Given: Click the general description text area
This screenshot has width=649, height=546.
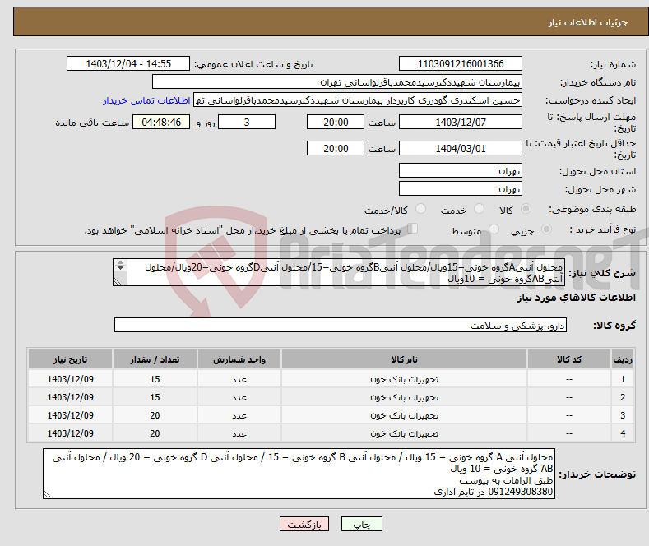Looking at the screenshot, I should 339,272.
